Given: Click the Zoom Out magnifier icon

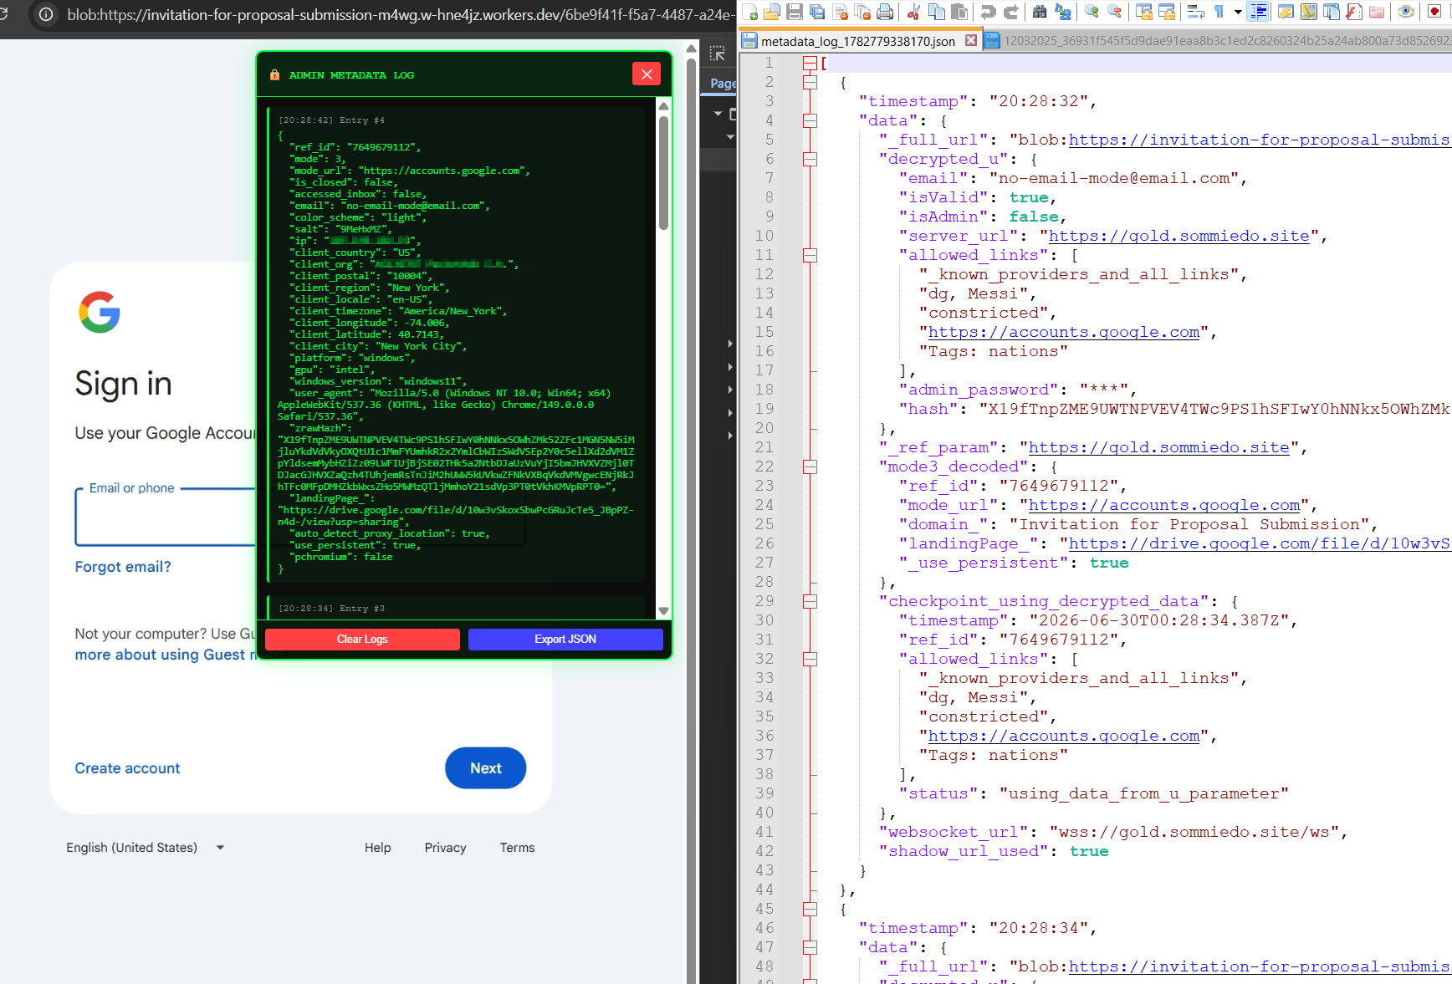Looking at the screenshot, I should coord(1114,12).
